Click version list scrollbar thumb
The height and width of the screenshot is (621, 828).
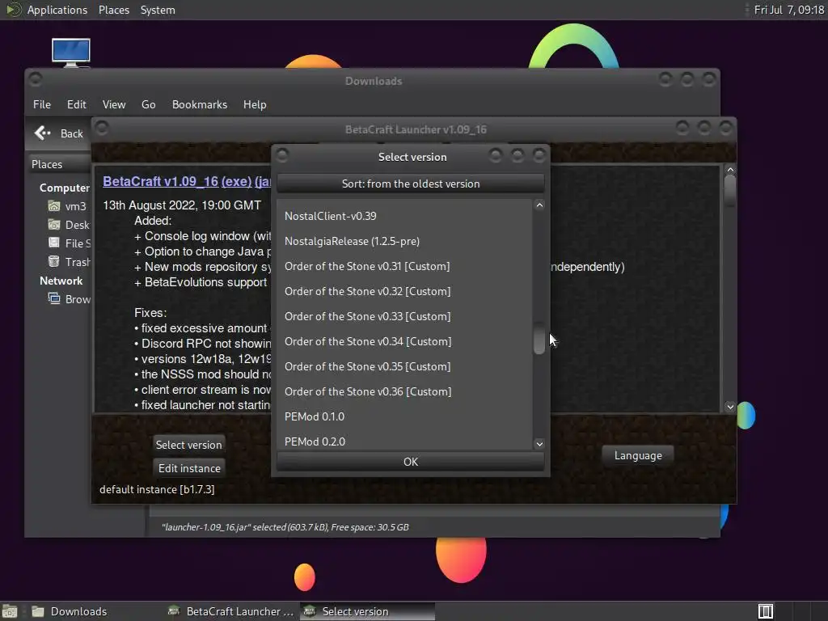(x=539, y=339)
